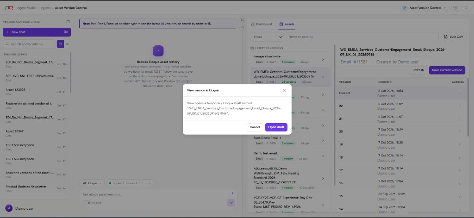Focus the Search conversations field

coord(29,44)
